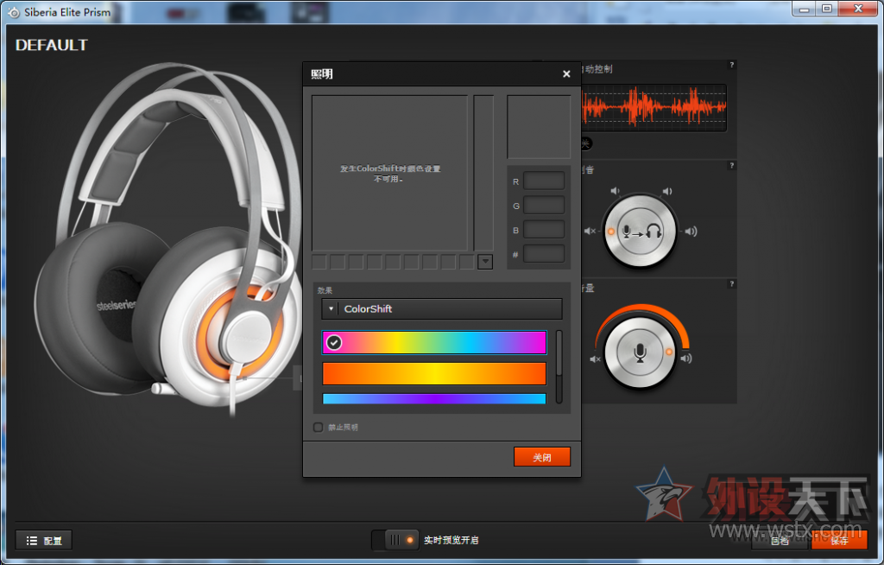Click the 效果 label above the effect dropdown
This screenshot has height=565, width=884.
pyautogui.click(x=325, y=290)
